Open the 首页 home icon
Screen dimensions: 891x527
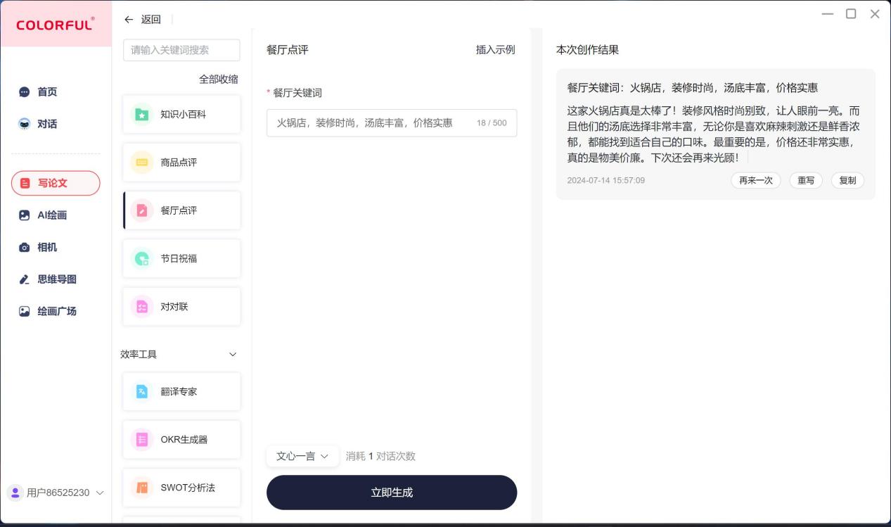pyautogui.click(x=25, y=92)
